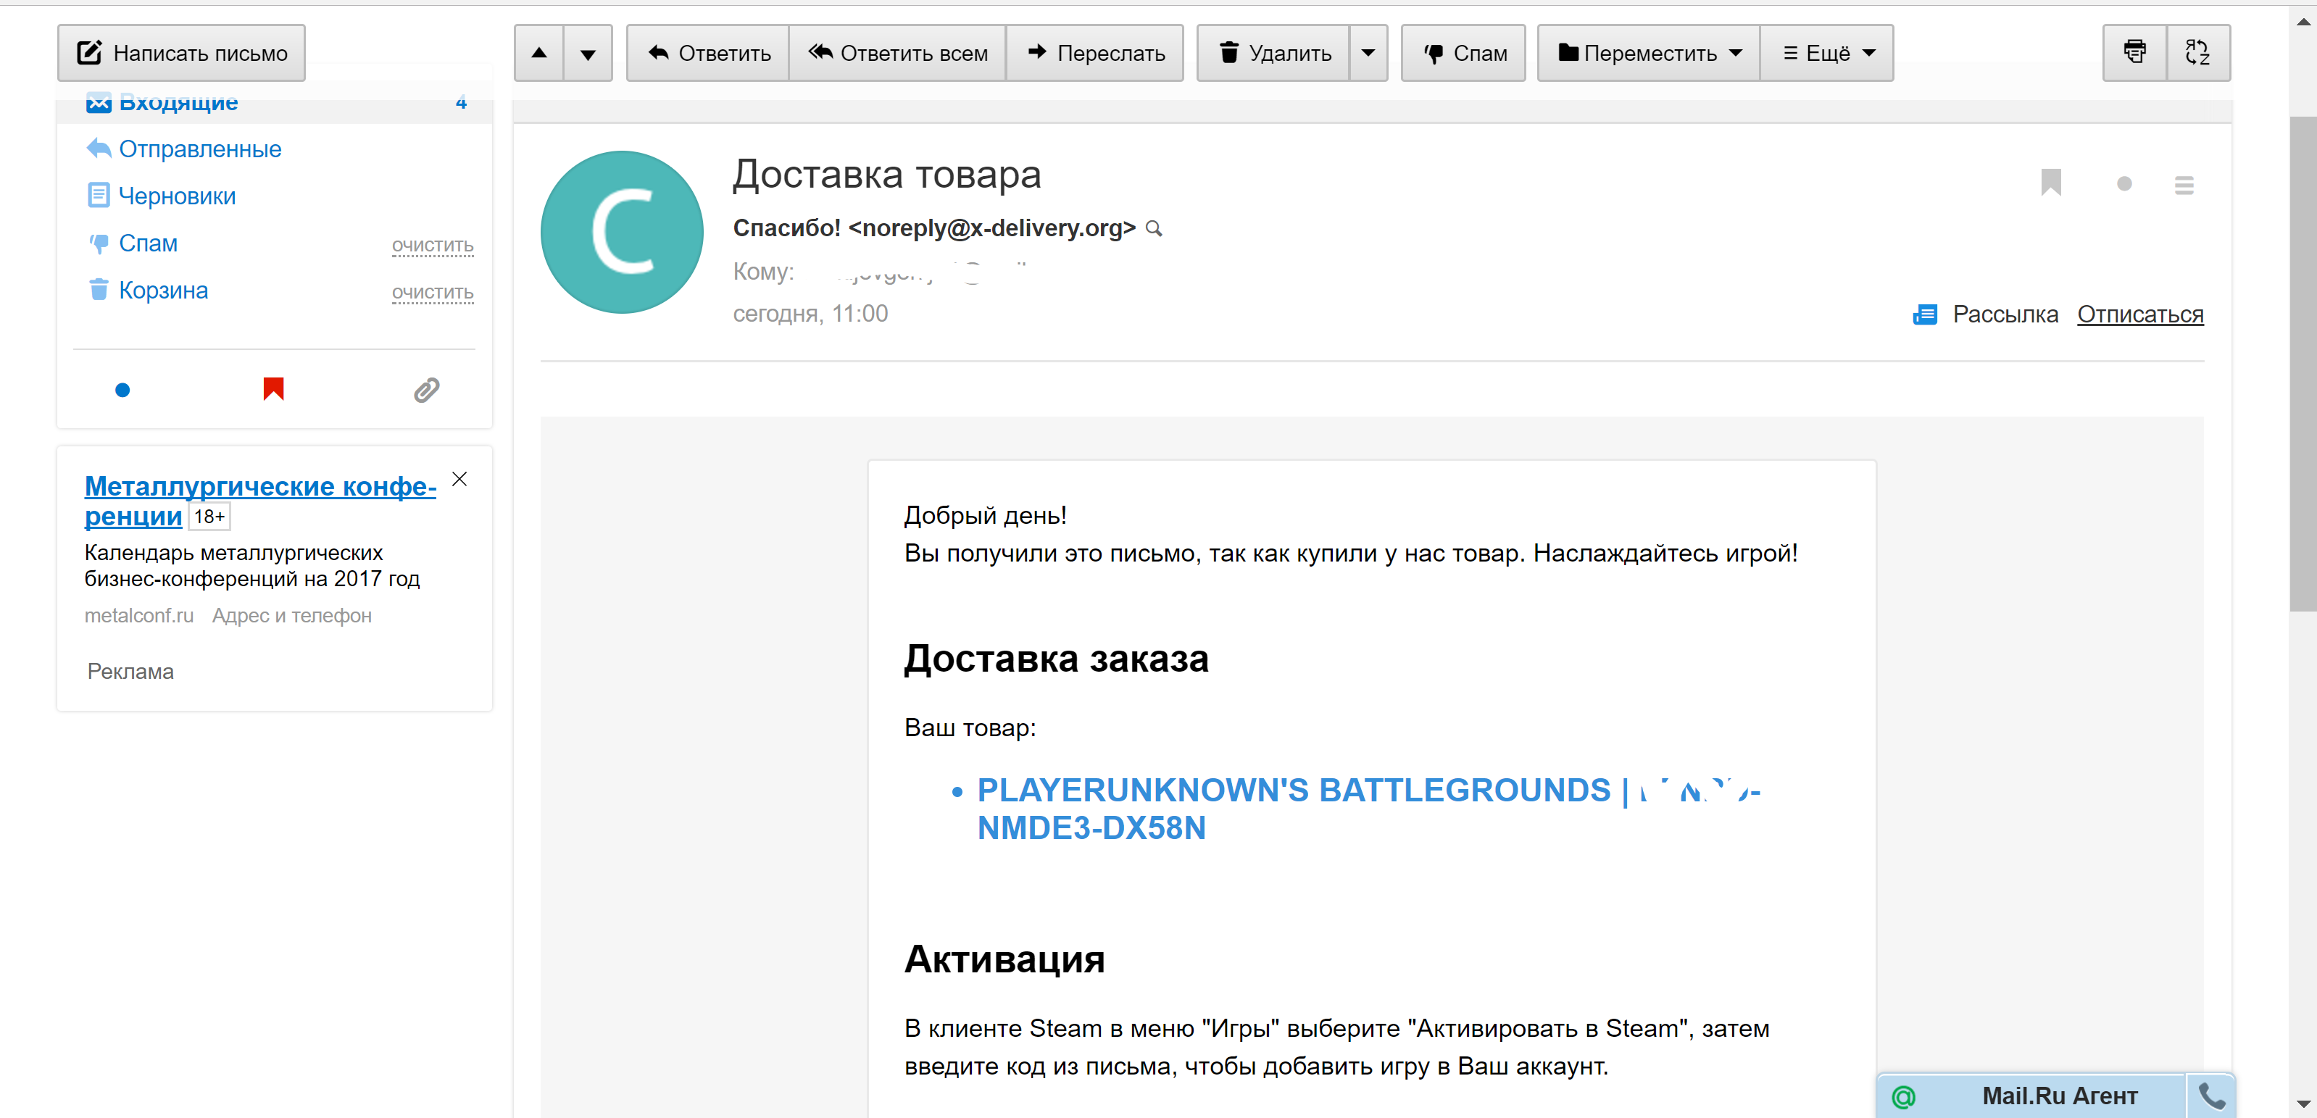Click the print icon in toolbar
Image resolution: width=2317 pixels, height=1118 pixels.
click(x=2134, y=53)
